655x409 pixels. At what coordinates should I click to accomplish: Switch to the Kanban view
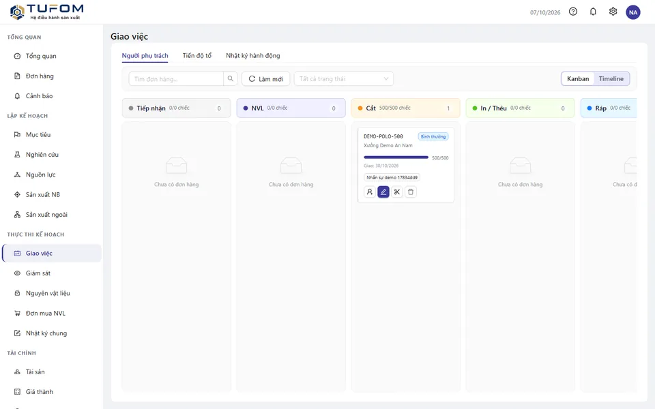[x=578, y=78]
